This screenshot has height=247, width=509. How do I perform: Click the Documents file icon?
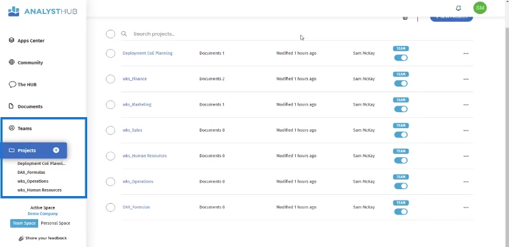(11, 106)
